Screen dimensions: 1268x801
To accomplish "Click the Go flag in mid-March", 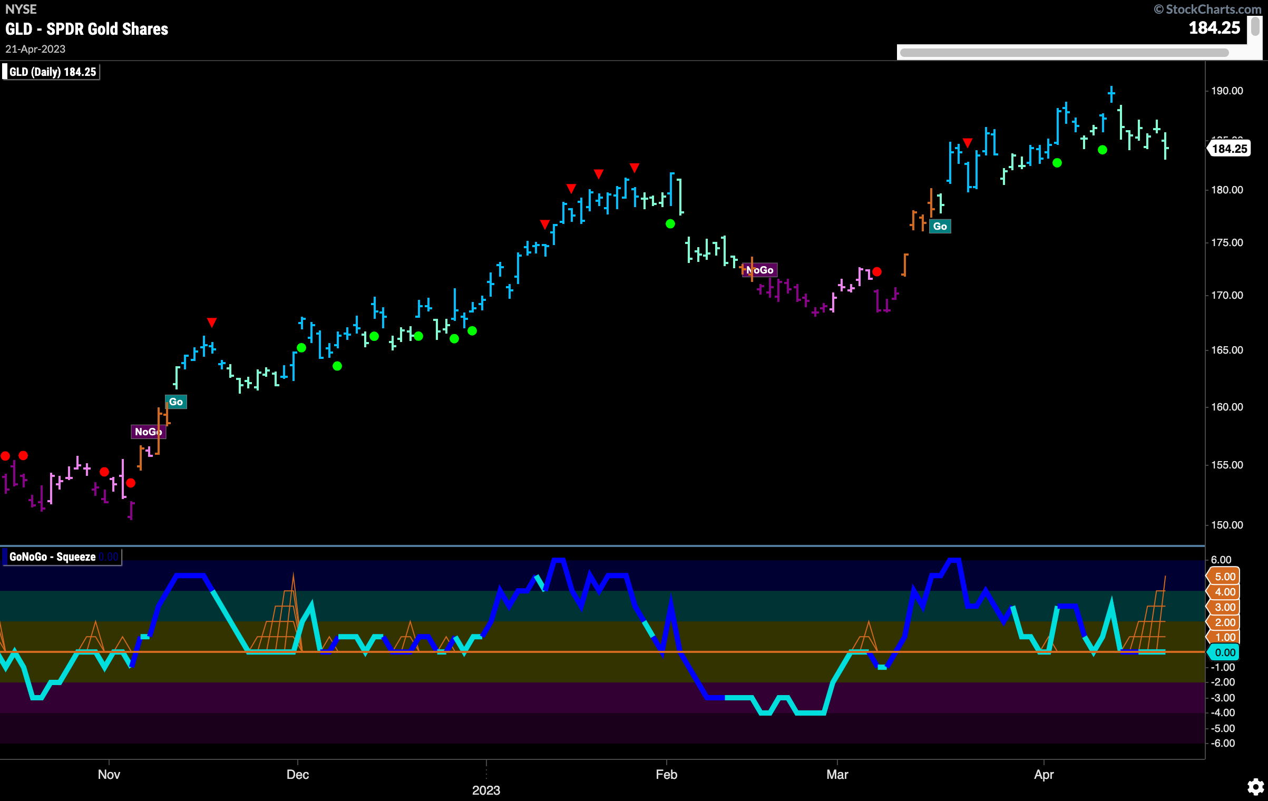I will (940, 227).
